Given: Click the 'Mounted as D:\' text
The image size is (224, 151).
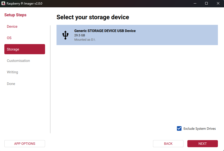Looking at the screenshot, I should coord(84,39).
